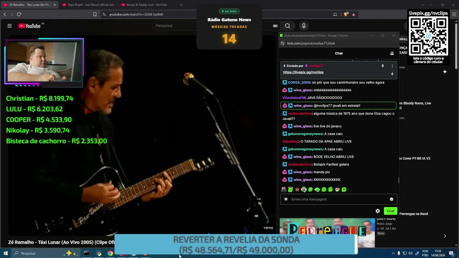Open the Windows notification center
Image resolution: width=459 pixels, height=258 pixels.
point(451,253)
